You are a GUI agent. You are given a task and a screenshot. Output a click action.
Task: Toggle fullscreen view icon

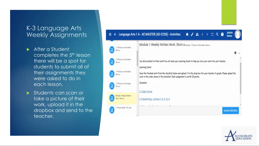212,34
